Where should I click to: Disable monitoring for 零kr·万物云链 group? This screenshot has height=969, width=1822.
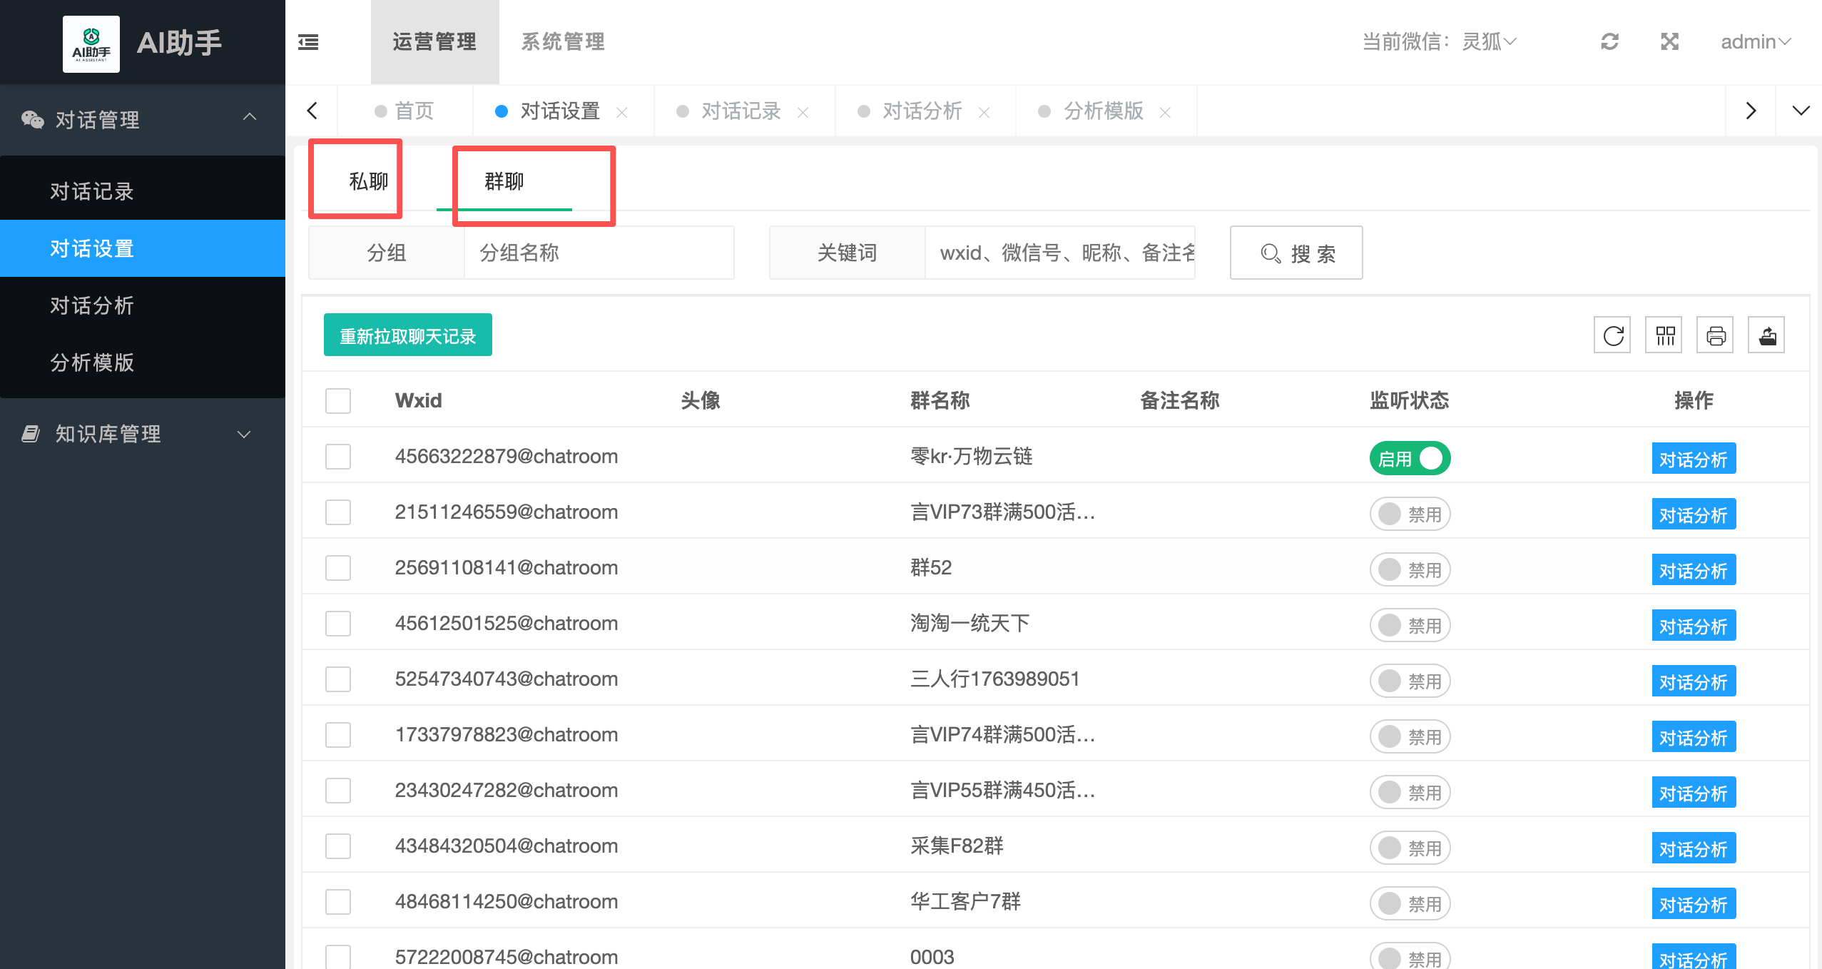tap(1410, 458)
